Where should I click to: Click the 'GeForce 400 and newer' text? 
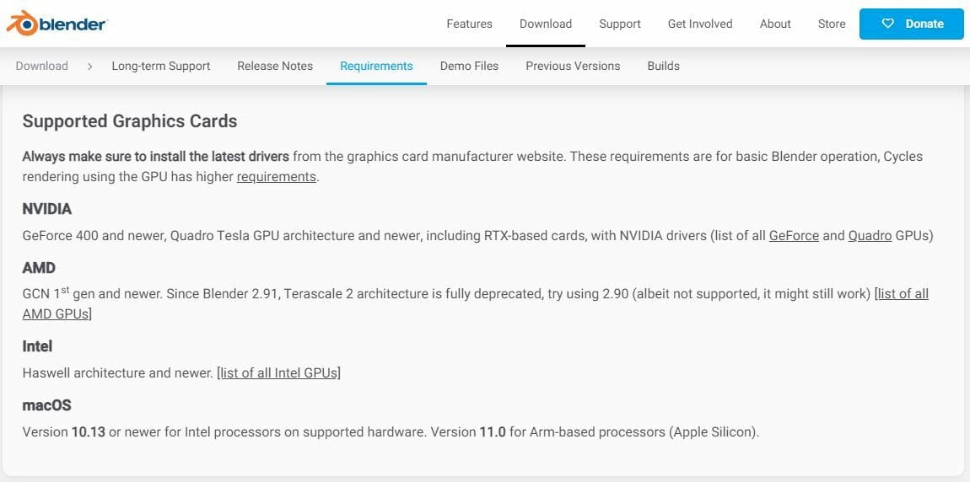click(93, 235)
